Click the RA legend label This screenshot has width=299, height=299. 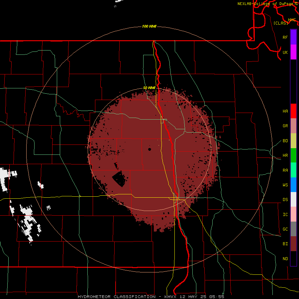point(285,170)
